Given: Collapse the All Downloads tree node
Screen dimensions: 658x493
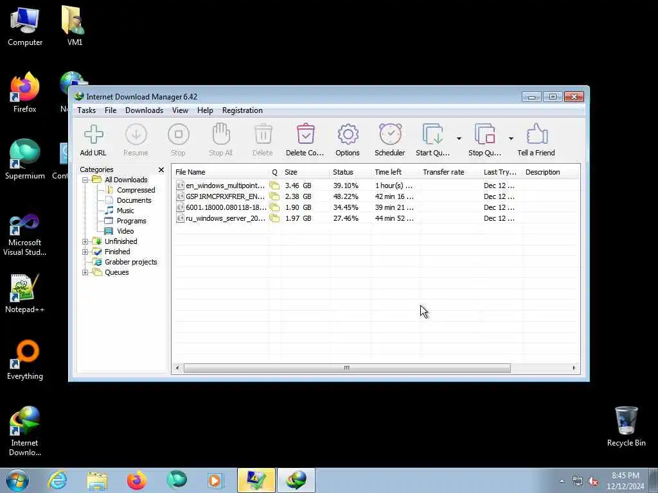Looking at the screenshot, I should tap(85, 180).
